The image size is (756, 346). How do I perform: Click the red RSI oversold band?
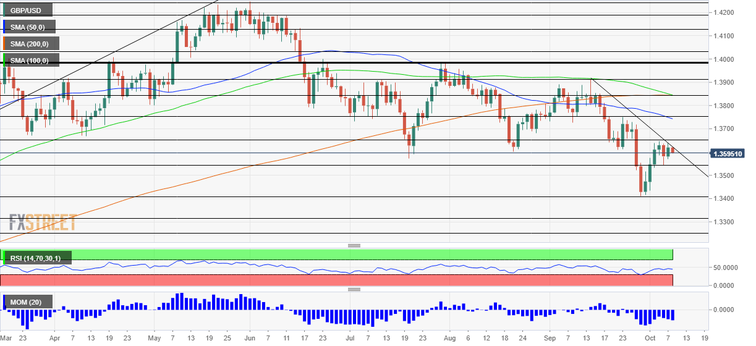[336, 280]
